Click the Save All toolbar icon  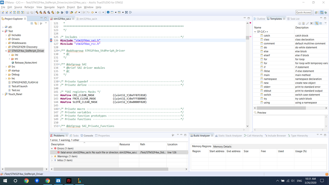point(32,13)
